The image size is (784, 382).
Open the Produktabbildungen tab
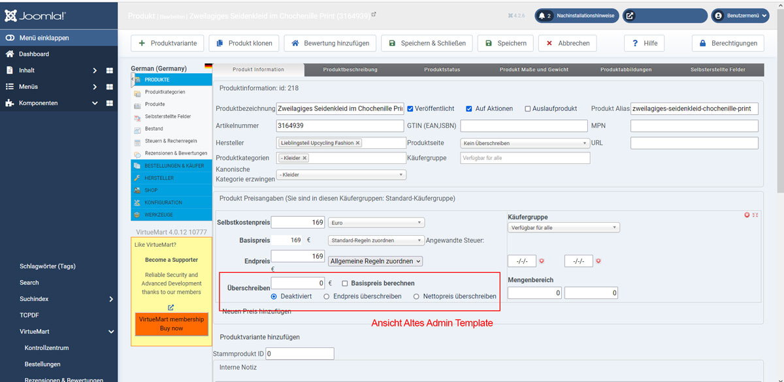point(627,69)
